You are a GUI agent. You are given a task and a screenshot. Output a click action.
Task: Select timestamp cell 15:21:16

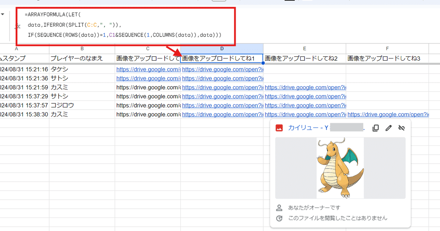tap(25, 69)
